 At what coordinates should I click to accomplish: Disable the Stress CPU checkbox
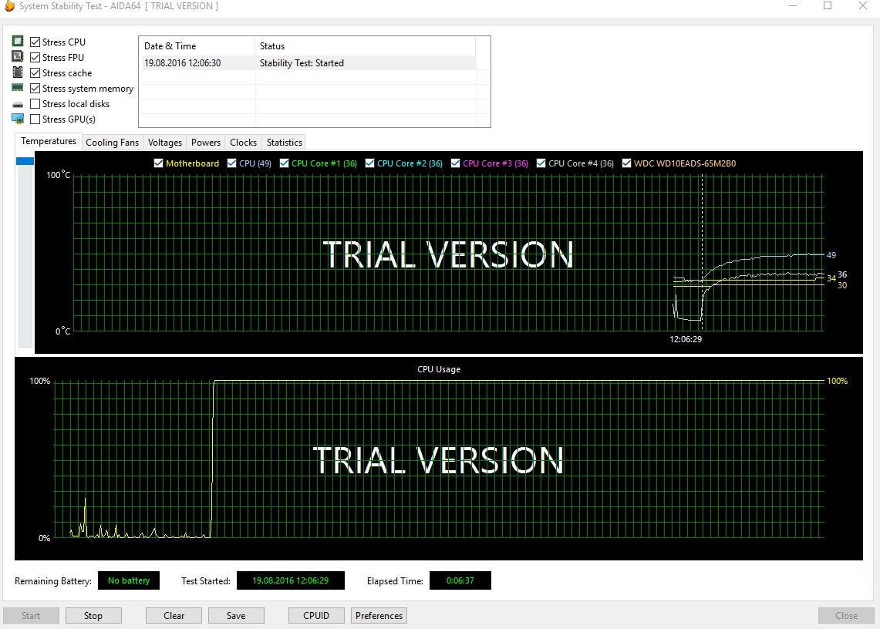35,42
